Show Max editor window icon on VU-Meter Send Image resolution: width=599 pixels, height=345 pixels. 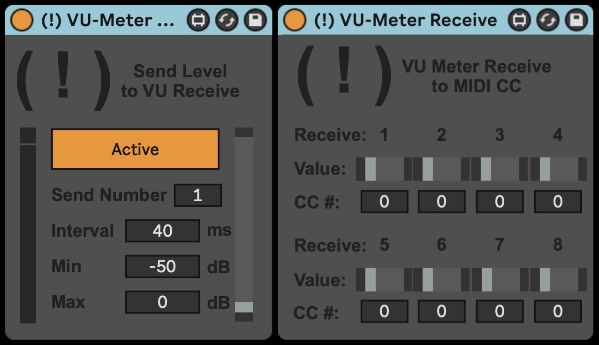coord(198,20)
